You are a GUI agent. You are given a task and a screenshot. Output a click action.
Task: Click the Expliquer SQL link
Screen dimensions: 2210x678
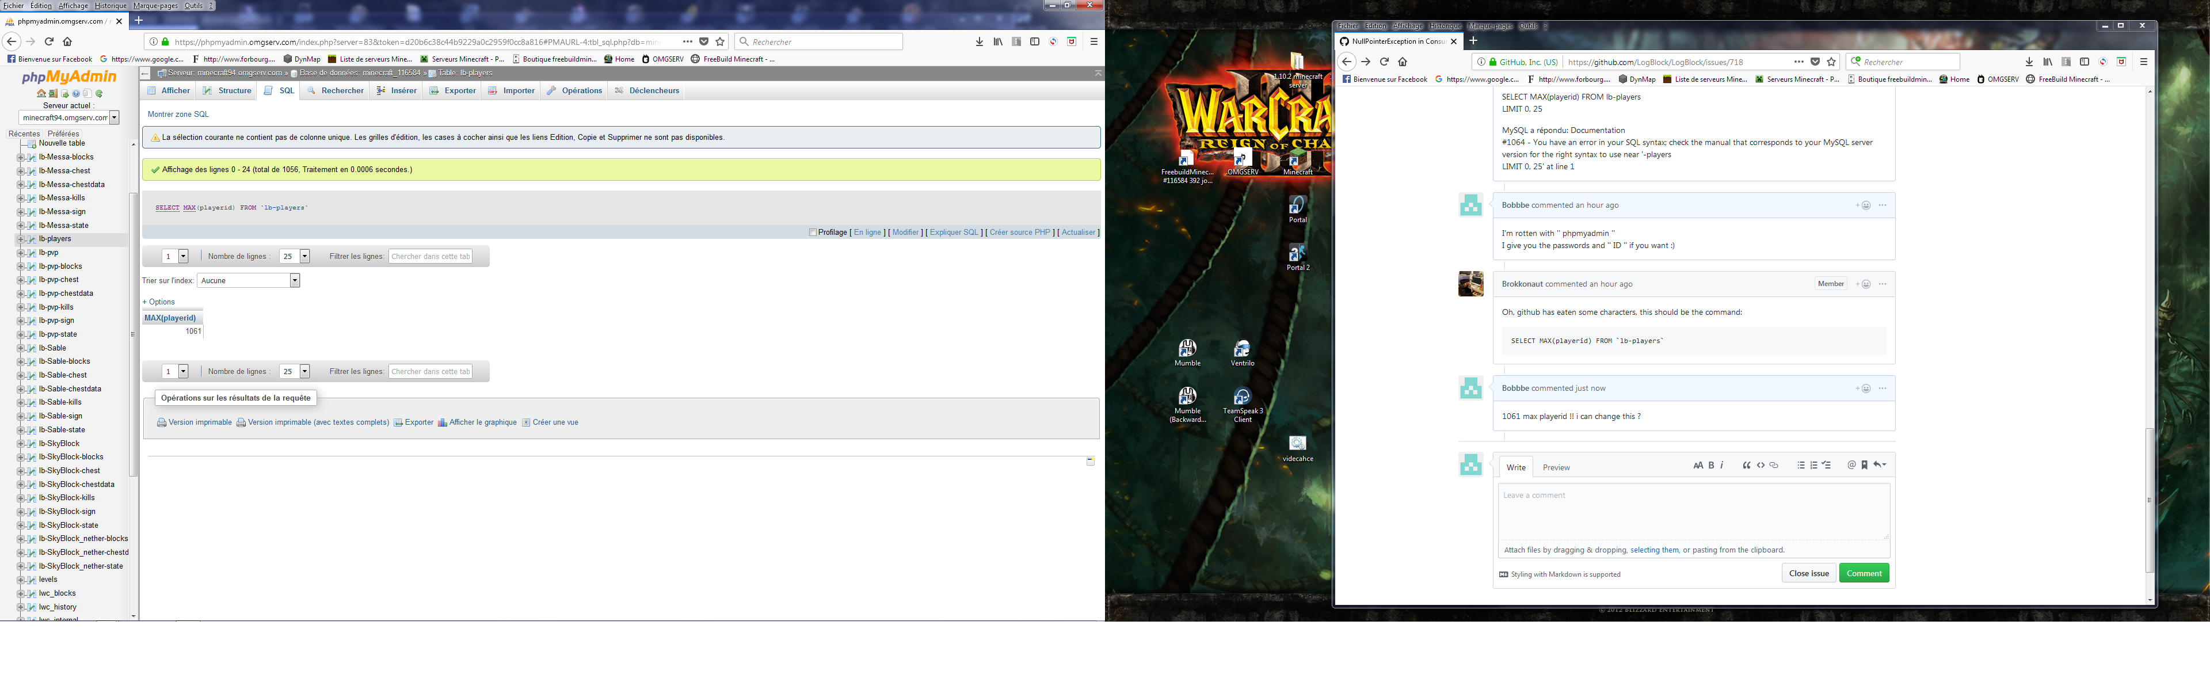[953, 233]
